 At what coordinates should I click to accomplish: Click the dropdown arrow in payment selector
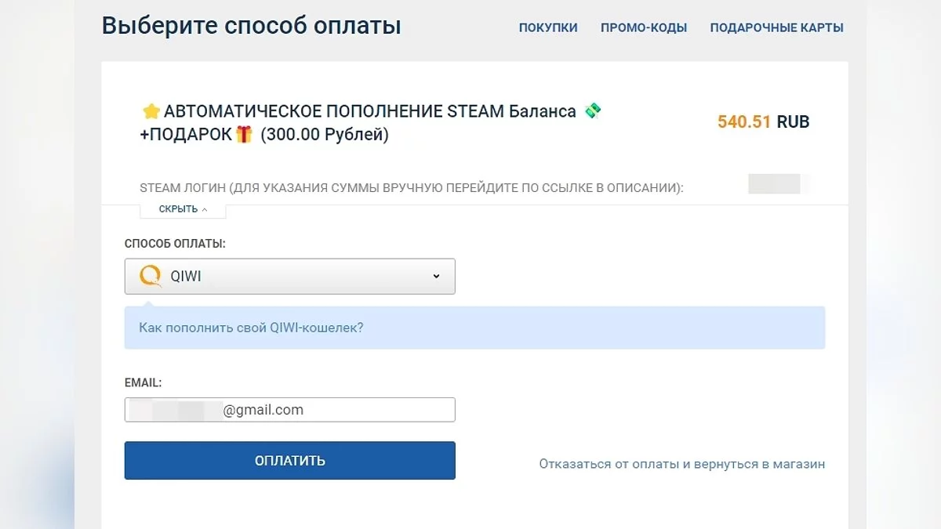pos(437,276)
